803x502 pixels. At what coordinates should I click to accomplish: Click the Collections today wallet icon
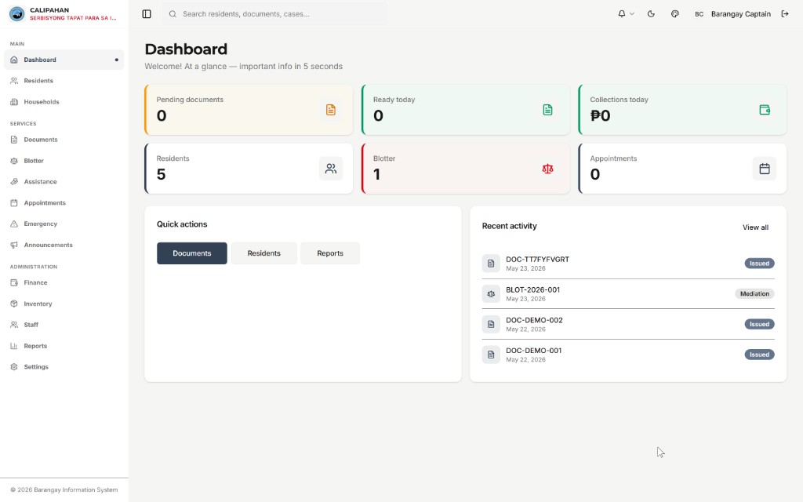click(765, 110)
